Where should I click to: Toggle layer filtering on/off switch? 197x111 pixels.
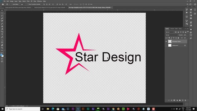coord(188,32)
